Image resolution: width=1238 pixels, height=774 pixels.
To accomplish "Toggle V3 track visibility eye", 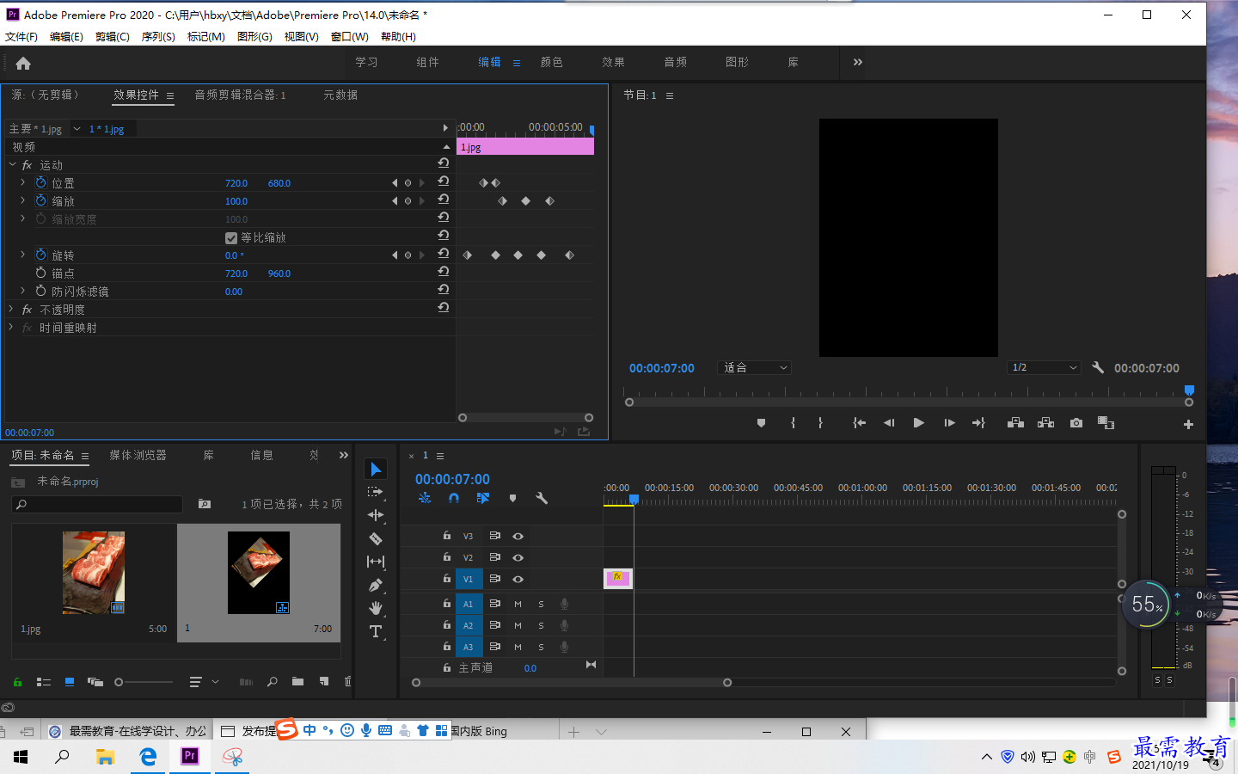I will pyautogui.click(x=518, y=536).
